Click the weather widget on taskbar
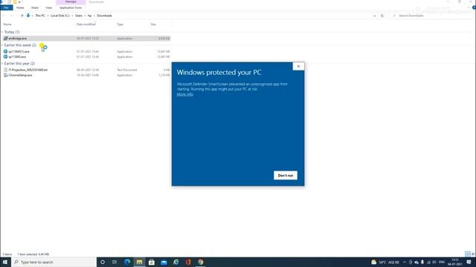 [385, 262]
